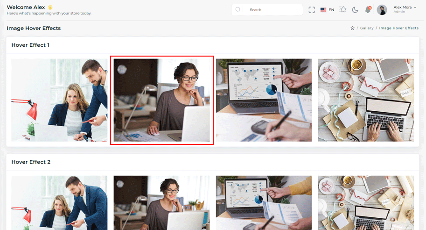426x230 pixels.
Task: Open the EN language dropdown
Action: (331, 10)
